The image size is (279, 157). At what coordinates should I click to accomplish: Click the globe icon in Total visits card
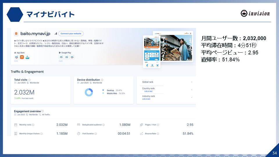point(28,83)
